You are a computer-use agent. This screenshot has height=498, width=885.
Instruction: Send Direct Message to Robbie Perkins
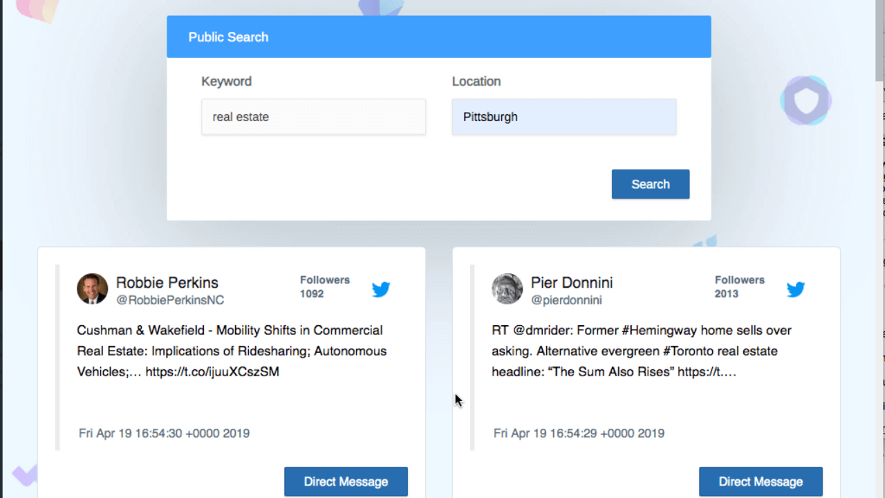click(346, 481)
